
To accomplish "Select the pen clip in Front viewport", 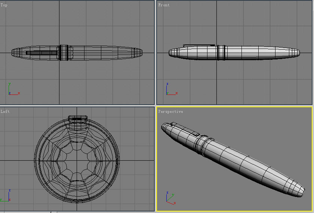I will [198, 46].
